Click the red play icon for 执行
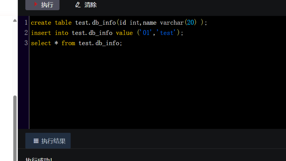 click(36, 5)
